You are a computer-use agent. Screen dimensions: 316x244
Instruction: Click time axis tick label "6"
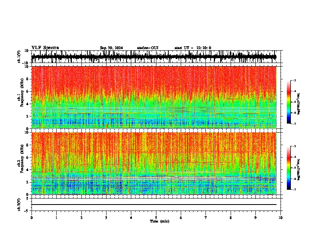[x=181, y=218]
